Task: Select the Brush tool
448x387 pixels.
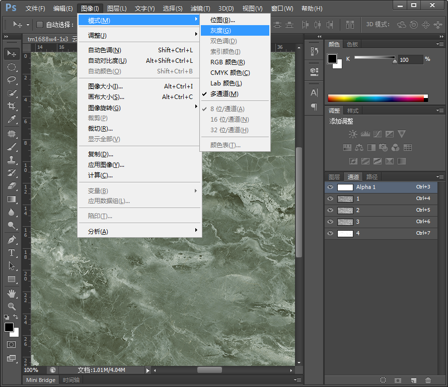Action: [12, 147]
